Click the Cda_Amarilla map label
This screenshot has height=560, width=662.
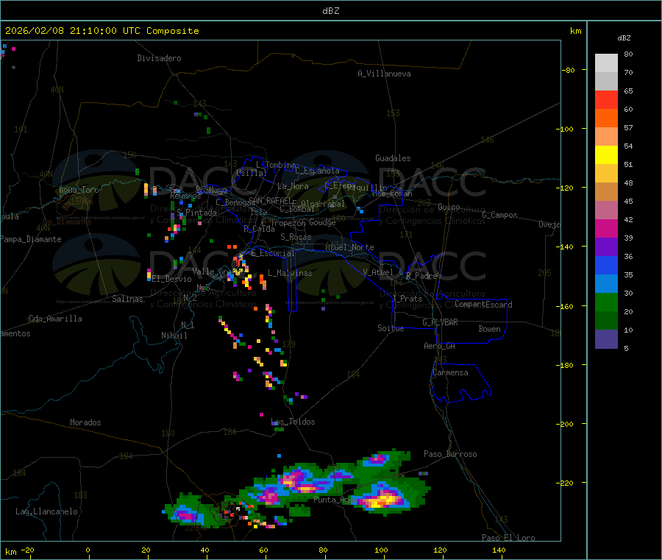point(55,319)
